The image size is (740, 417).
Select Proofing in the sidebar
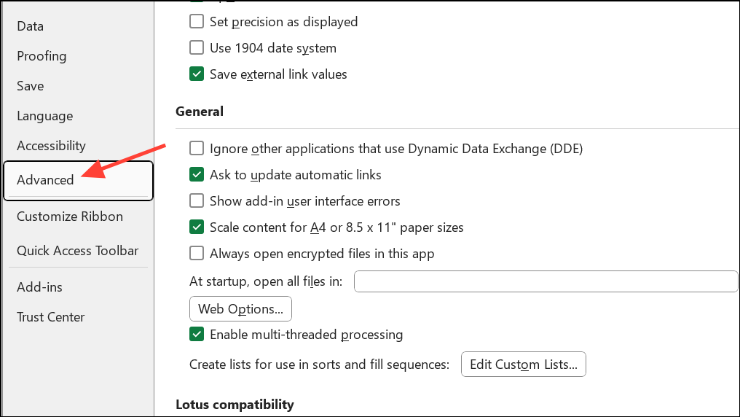point(42,56)
